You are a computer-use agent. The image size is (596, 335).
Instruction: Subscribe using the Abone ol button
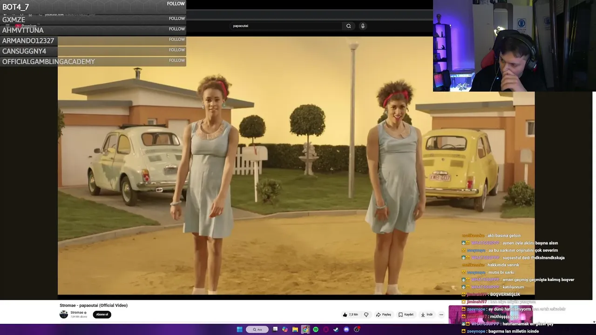click(102, 315)
